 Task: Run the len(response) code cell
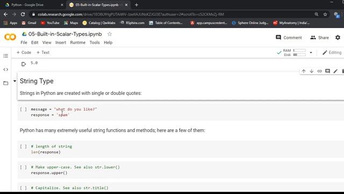23,146
